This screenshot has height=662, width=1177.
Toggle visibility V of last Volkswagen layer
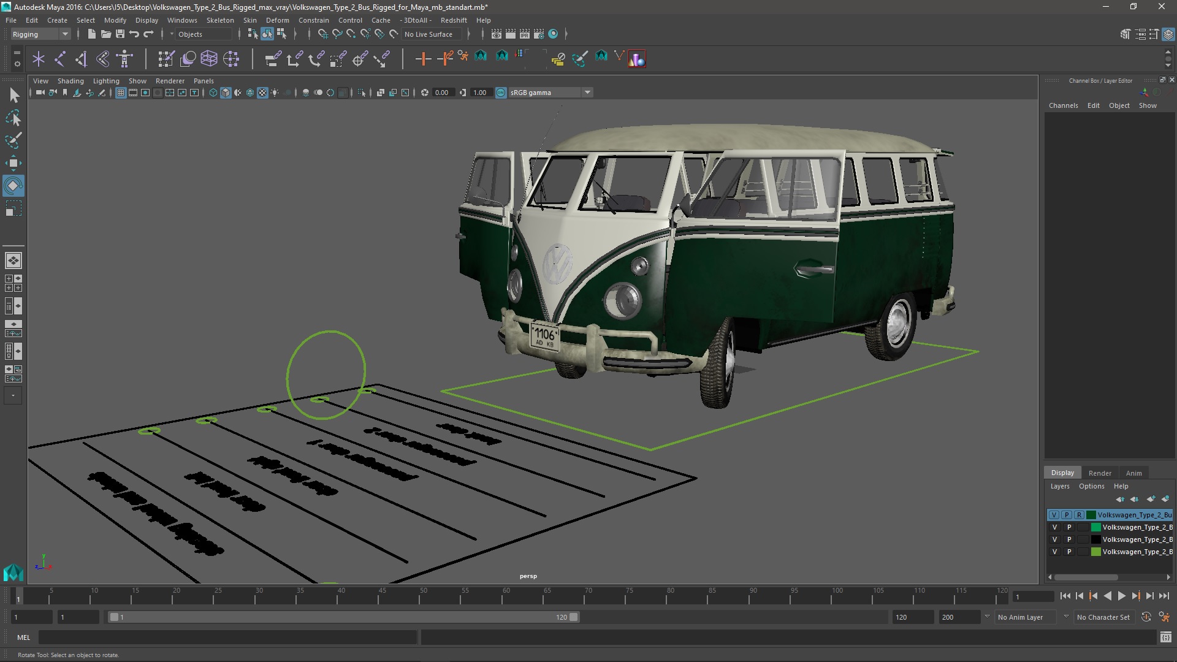[x=1054, y=552]
